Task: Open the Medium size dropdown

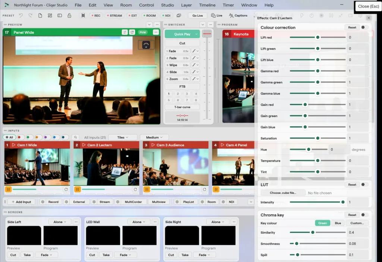Action: point(154,137)
